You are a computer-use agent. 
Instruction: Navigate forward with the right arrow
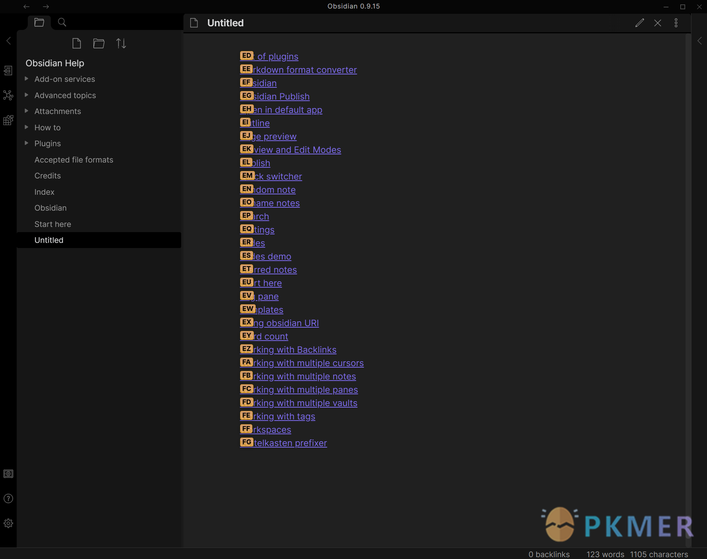[x=46, y=7]
